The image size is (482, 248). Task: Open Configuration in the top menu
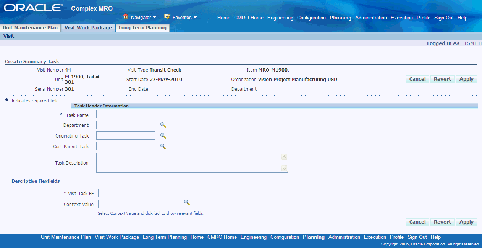pyautogui.click(x=311, y=18)
